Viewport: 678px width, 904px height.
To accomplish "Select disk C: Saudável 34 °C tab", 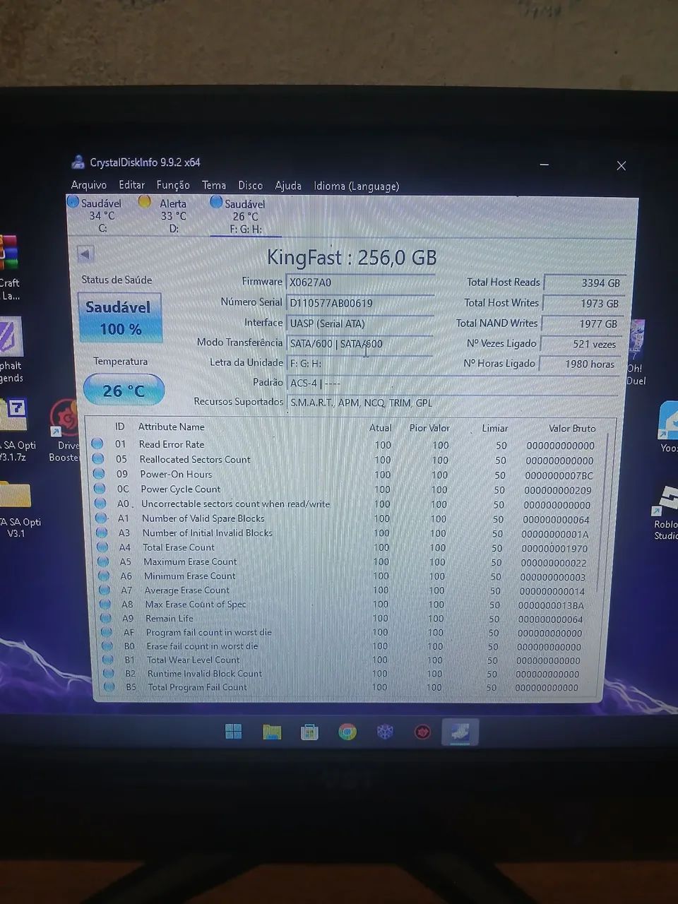I will tap(96, 215).
